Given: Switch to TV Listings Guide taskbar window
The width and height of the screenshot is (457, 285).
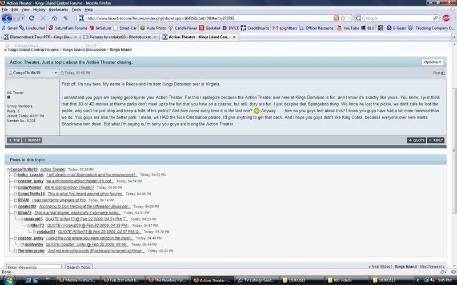Looking at the screenshot, I should point(256,280).
